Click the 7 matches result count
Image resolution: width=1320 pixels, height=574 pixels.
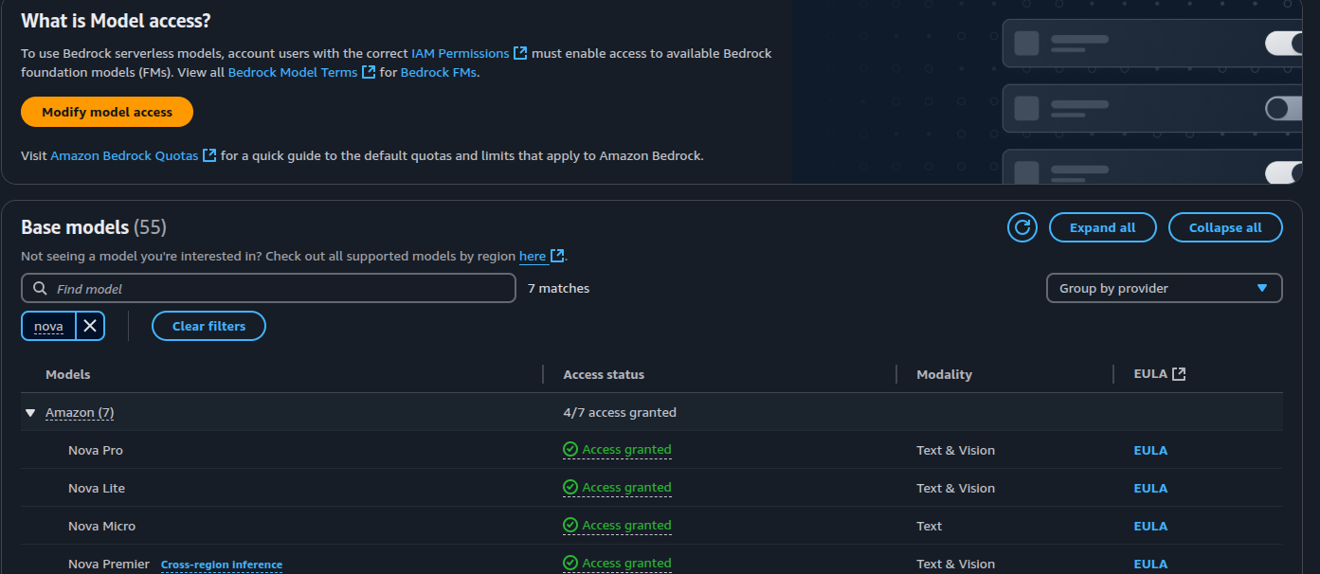[558, 288]
